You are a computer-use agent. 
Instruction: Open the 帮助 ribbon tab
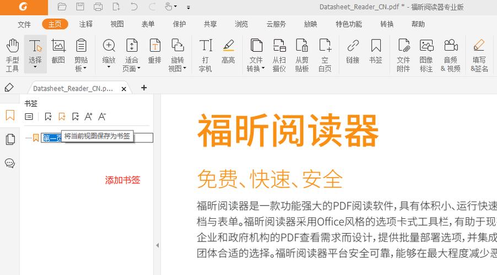(x=418, y=24)
